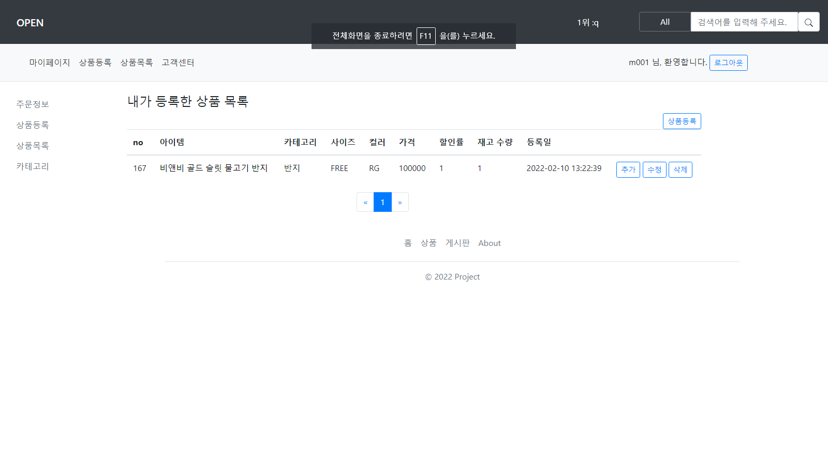Click the search magnifier icon
The image size is (828, 465).
(x=808, y=22)
